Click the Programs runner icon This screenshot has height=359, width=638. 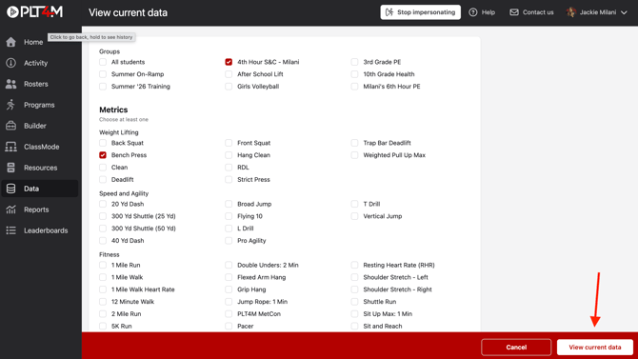pyautogui.click(x=11, y=105)
